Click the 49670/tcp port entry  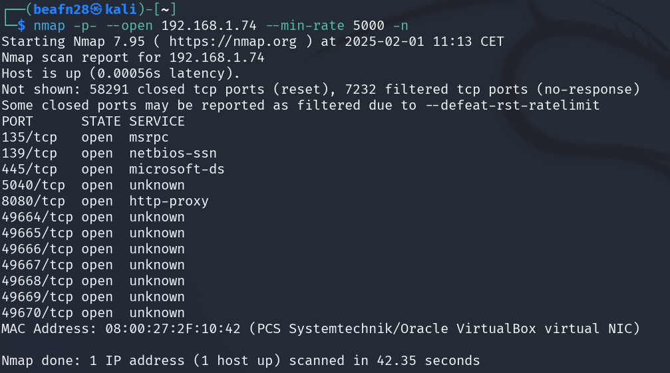click(x=37, y=312)
